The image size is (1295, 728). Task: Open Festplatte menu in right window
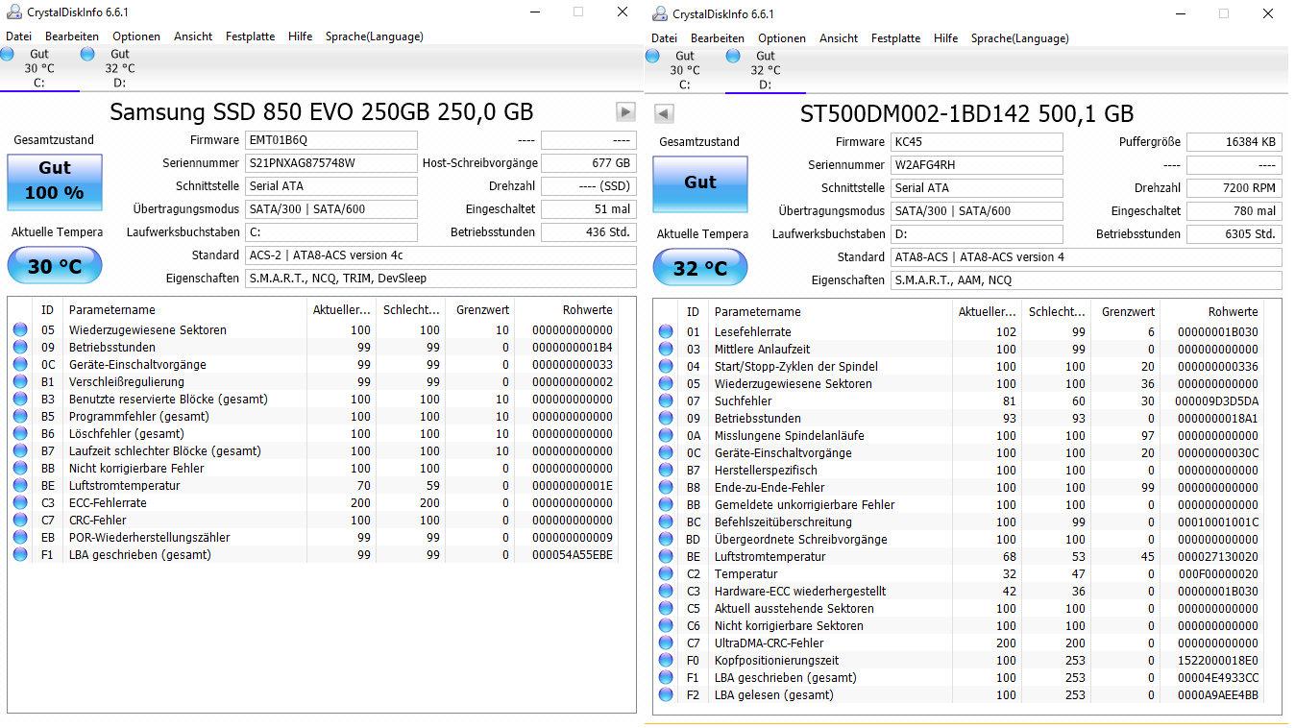pyautogui.click(x=895, y=38)
